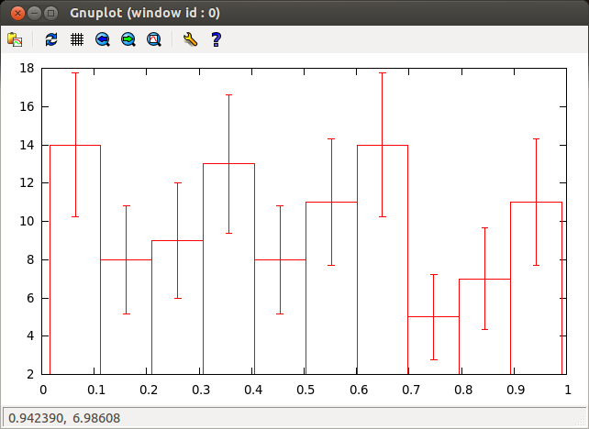Click the y-axis label 10
This screenshot has height=429, width=589.
tap(27, 221)
